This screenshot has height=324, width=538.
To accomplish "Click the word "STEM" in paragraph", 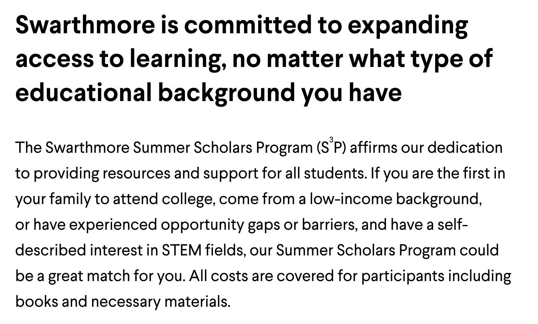I will pyautogui.click(x=182, y=250).
